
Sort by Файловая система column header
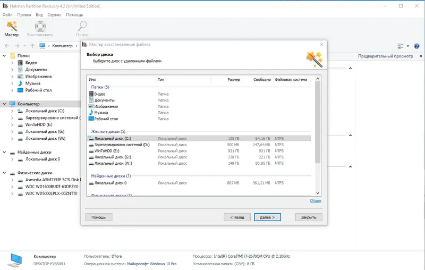click(292, 79)
